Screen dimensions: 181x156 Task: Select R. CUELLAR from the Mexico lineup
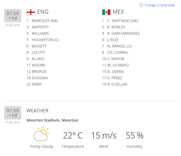(x=117, y=84)
